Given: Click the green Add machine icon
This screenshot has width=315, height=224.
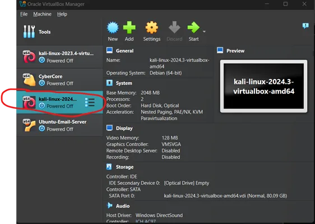Looking at the screenshot, I should (x=129, y=27).
